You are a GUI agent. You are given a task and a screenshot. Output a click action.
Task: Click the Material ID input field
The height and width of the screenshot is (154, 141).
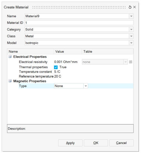pos(79,23)
